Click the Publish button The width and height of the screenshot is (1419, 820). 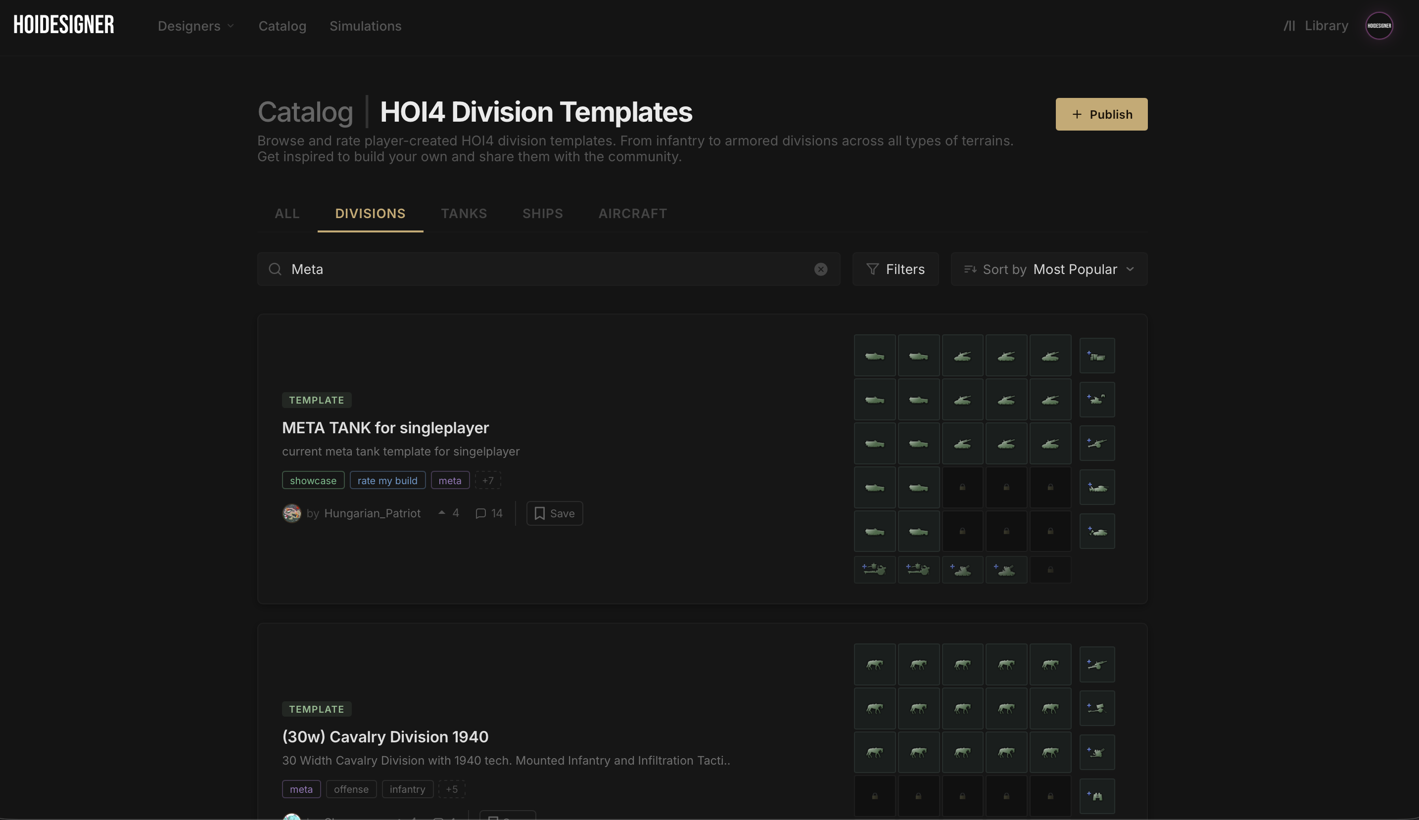point(1101,114)
